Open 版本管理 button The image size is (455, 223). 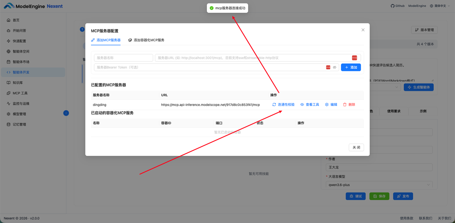pyautogui.click(x=424, y=30)
